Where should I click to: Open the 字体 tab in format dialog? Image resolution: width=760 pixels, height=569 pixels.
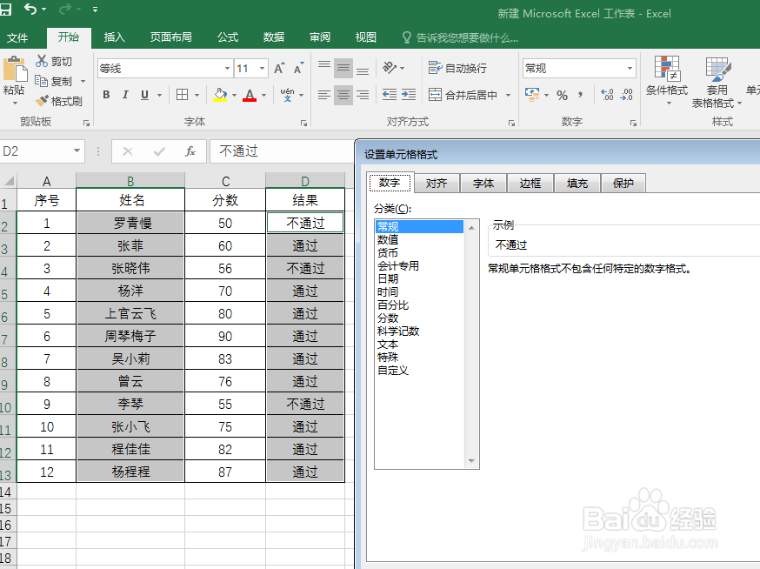tap(483, 184)
